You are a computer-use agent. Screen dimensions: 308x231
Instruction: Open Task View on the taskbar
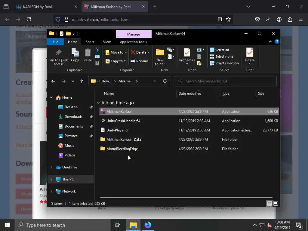[118, 225]
